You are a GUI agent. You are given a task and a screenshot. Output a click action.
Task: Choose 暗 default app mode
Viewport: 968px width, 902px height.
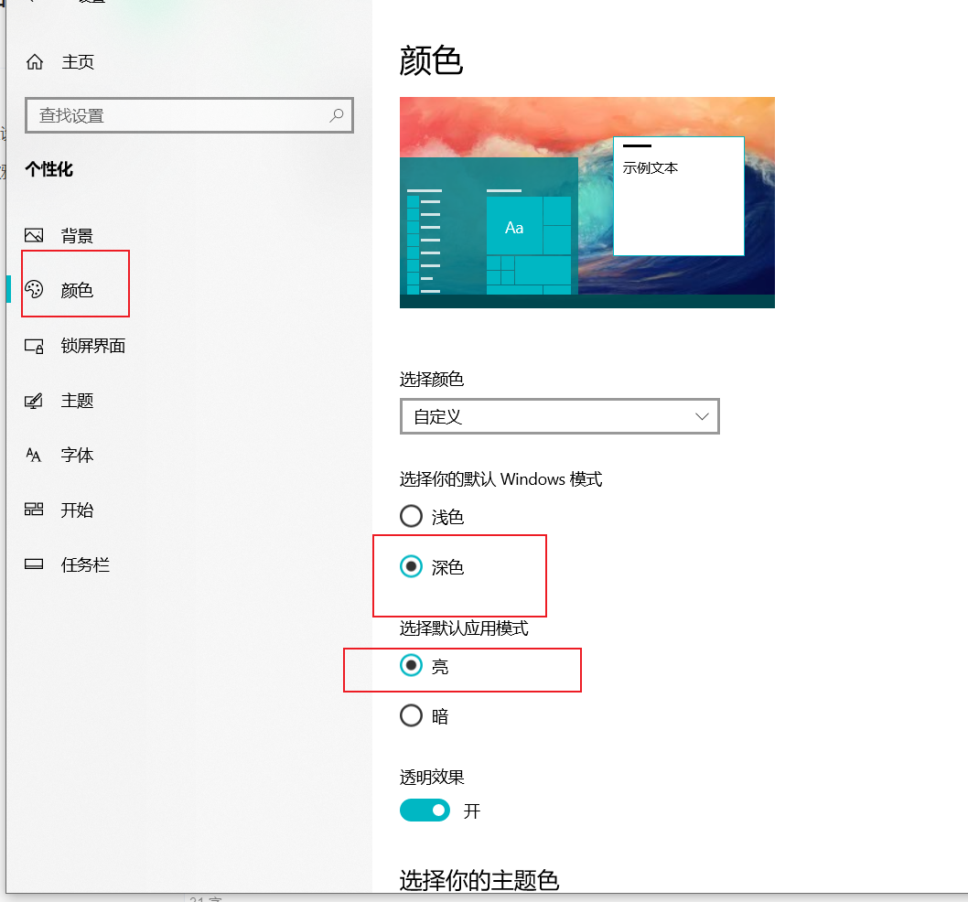(411, 715)
